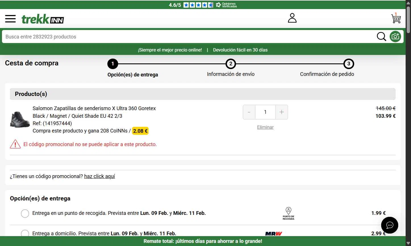411x246 pixels.
Task: Click 'Black / Magnet / Quiet Shade EU 42 2/3'
Action: pyautogui.click(x=77, y=116)
